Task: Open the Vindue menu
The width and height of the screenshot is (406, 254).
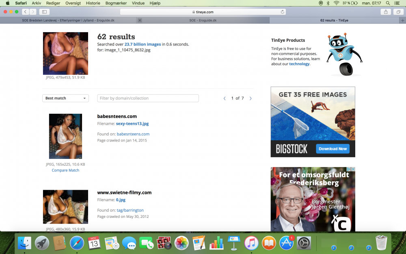Action: coord(138,3)
